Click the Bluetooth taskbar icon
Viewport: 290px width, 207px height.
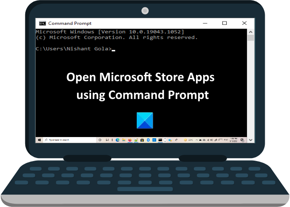coord(148,140)
